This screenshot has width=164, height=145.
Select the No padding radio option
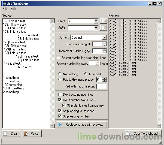(60, 74)
